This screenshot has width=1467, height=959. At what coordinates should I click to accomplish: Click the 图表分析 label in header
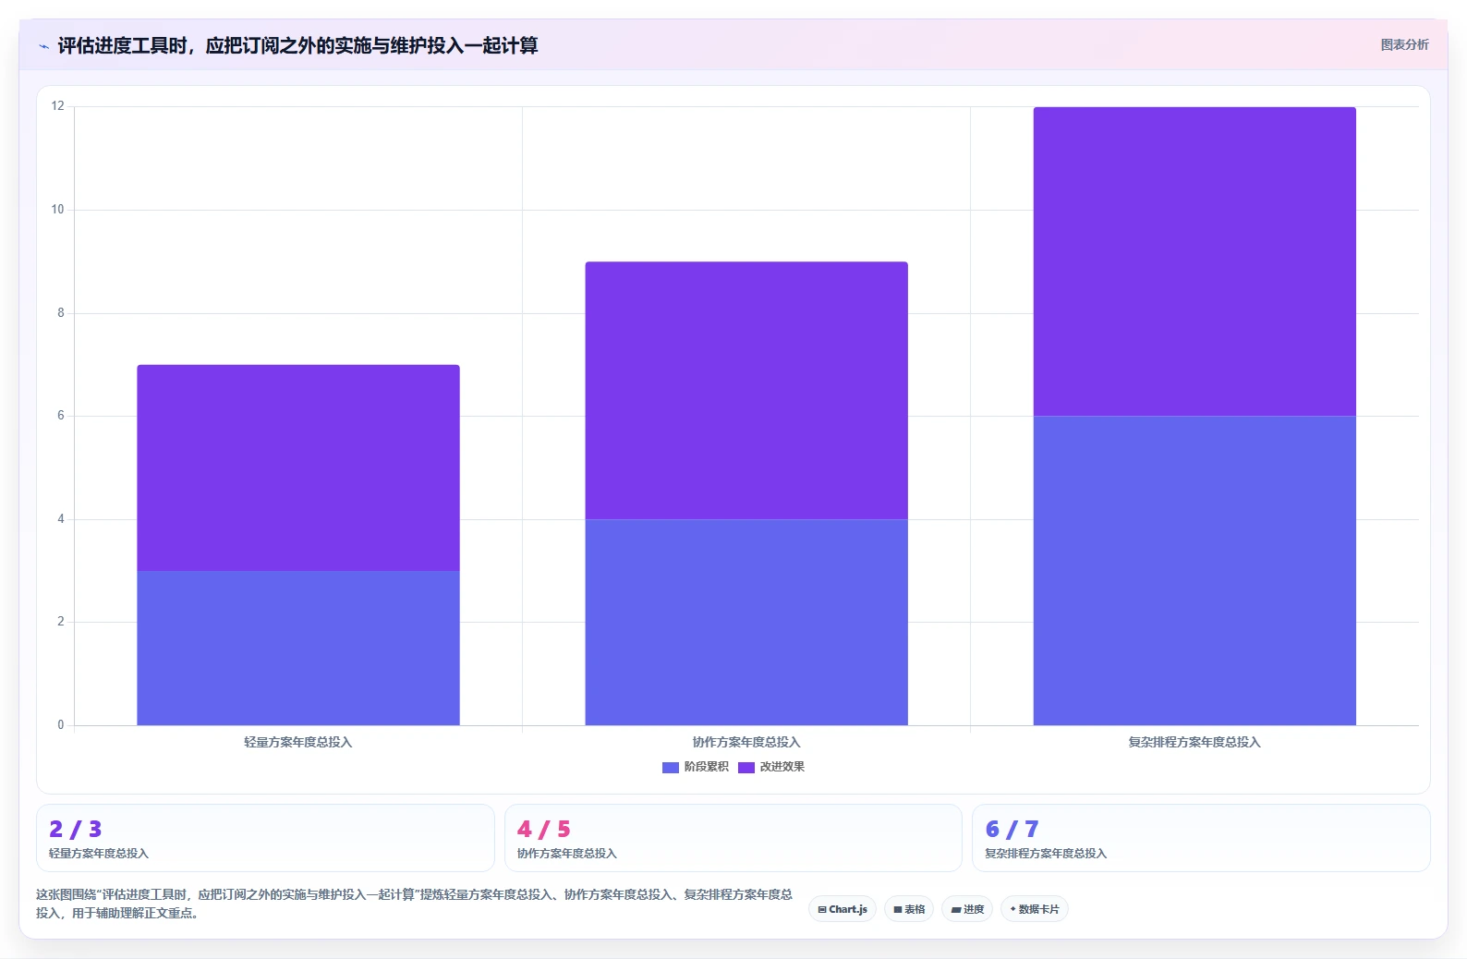point(1404,44)
